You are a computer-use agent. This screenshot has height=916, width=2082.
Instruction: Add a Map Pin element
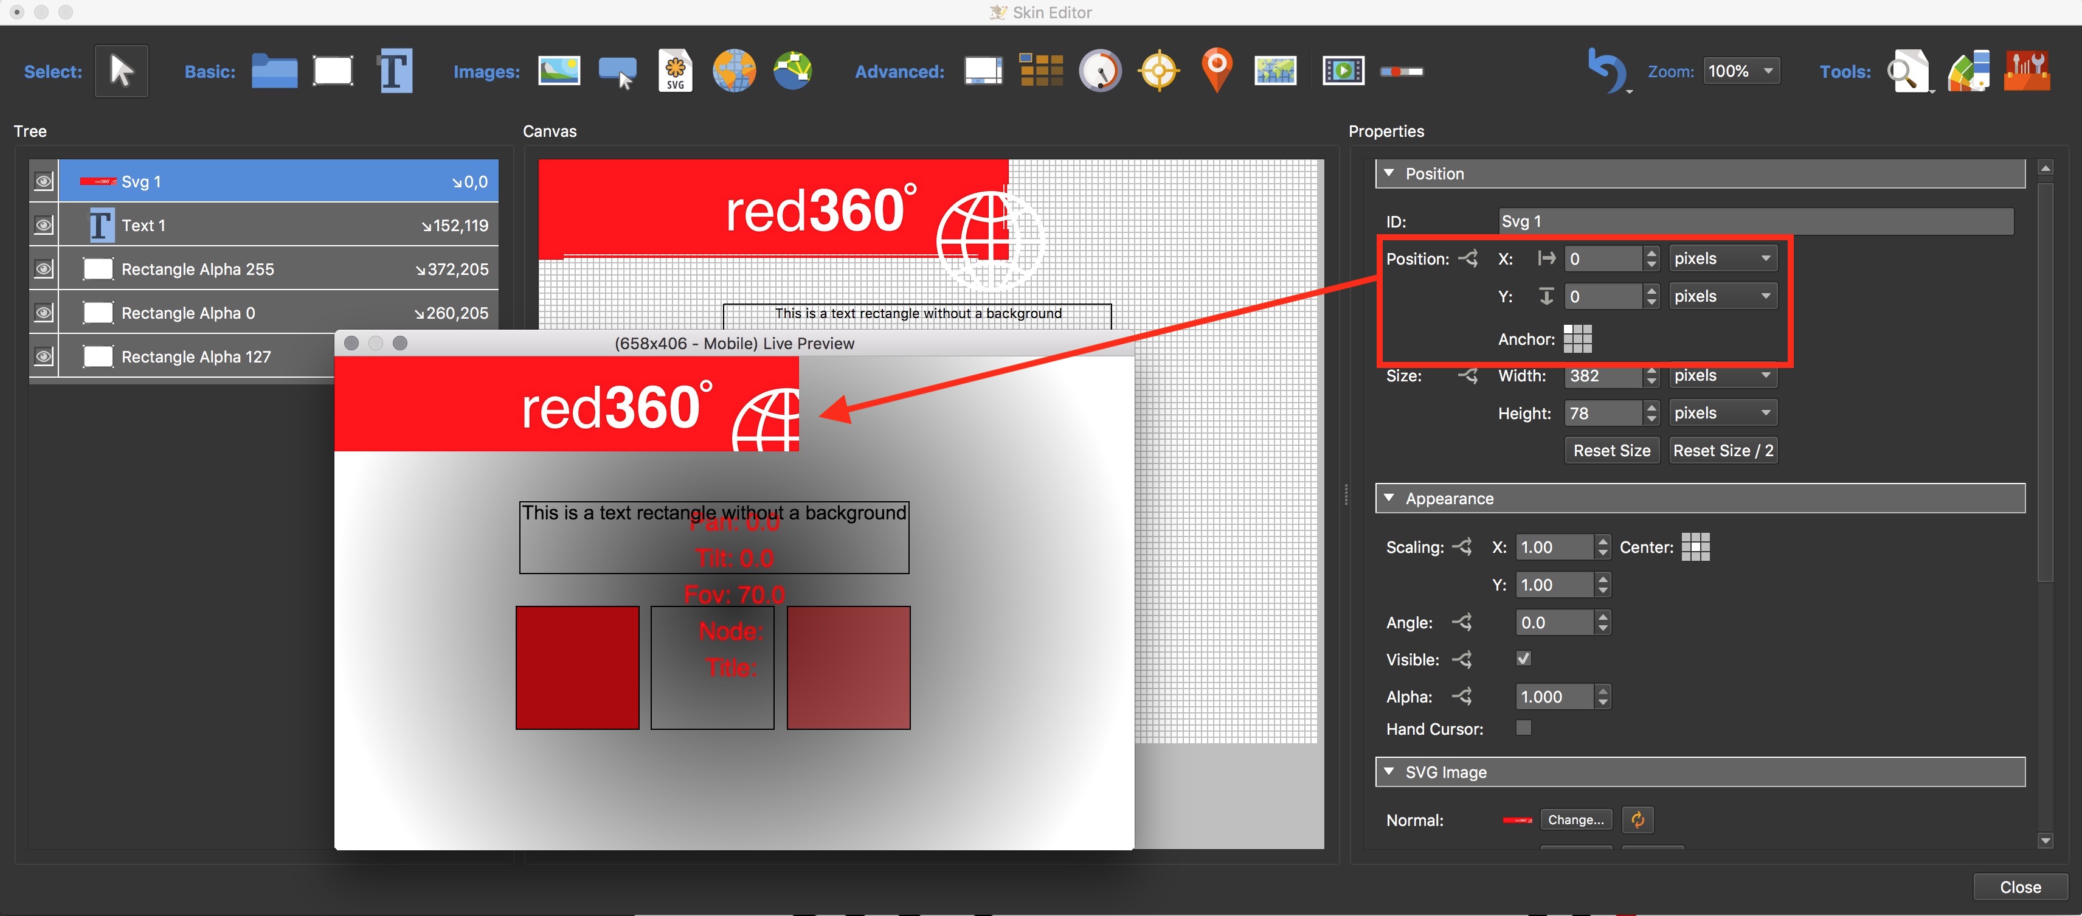click(1216, 71)
